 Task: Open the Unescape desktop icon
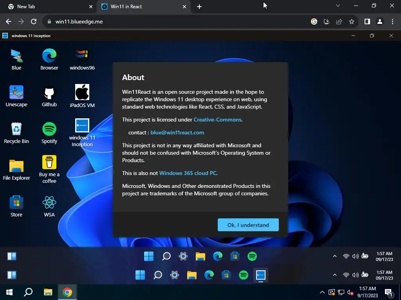click(x=16, y=96)
